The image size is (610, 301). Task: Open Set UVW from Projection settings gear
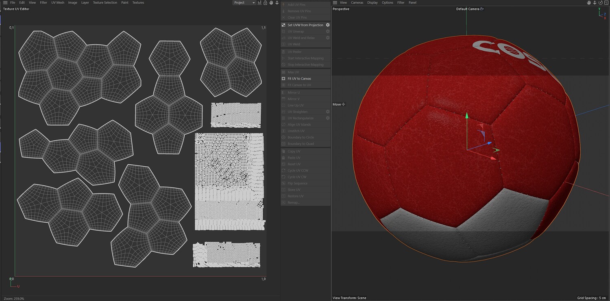(x=328, y=25)
